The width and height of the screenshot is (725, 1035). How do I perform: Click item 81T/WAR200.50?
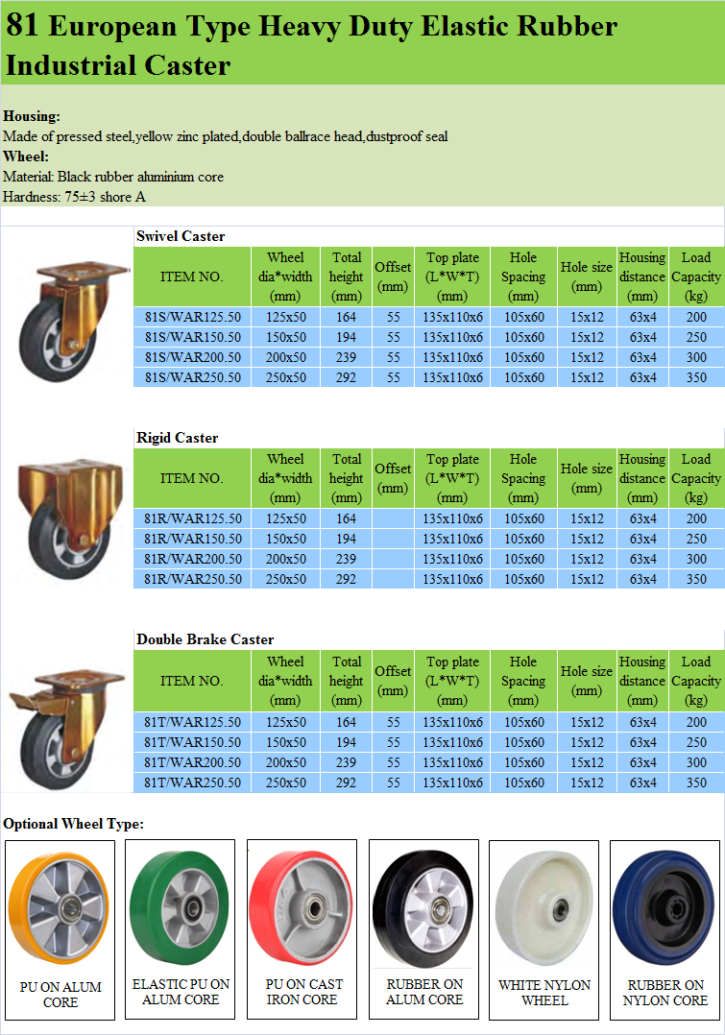192,762
